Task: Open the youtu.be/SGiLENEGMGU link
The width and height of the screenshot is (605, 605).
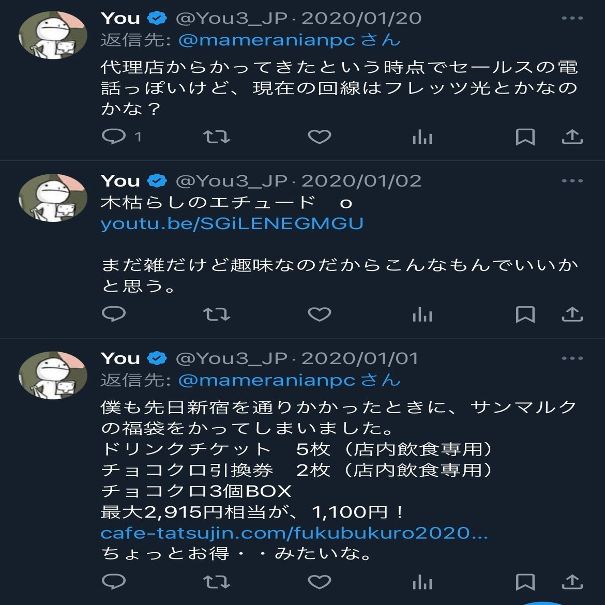Action: (232, 224)
